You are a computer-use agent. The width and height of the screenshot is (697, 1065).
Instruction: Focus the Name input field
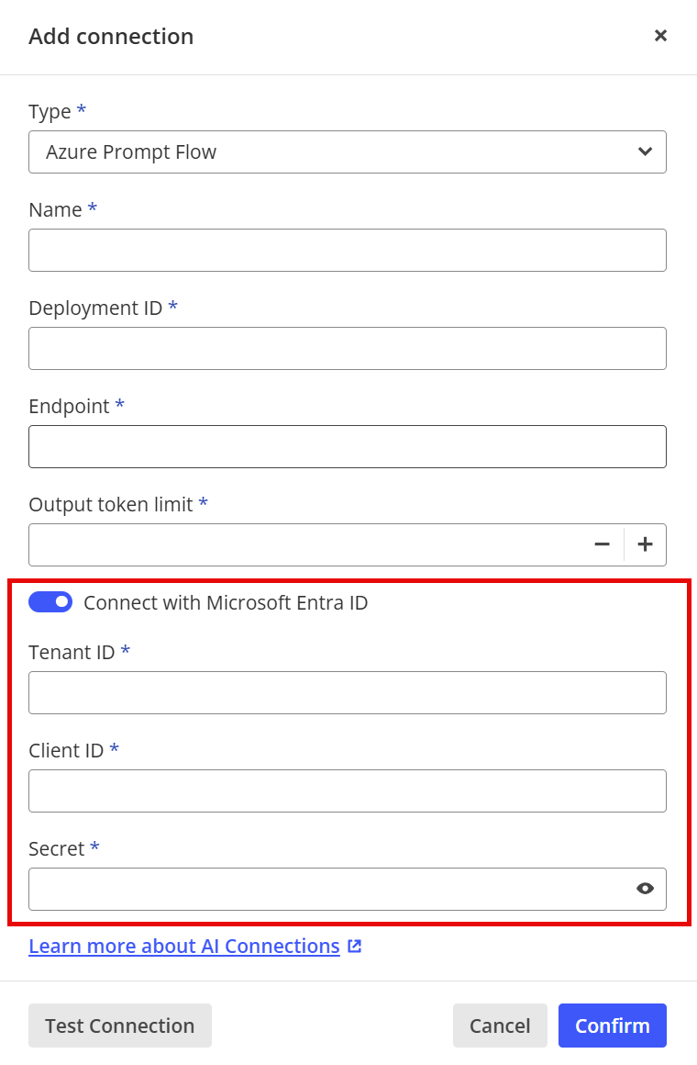point(347,250)
